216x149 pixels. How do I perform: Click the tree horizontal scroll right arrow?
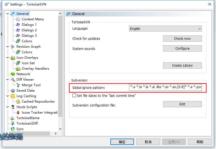[x=56, y=133]
